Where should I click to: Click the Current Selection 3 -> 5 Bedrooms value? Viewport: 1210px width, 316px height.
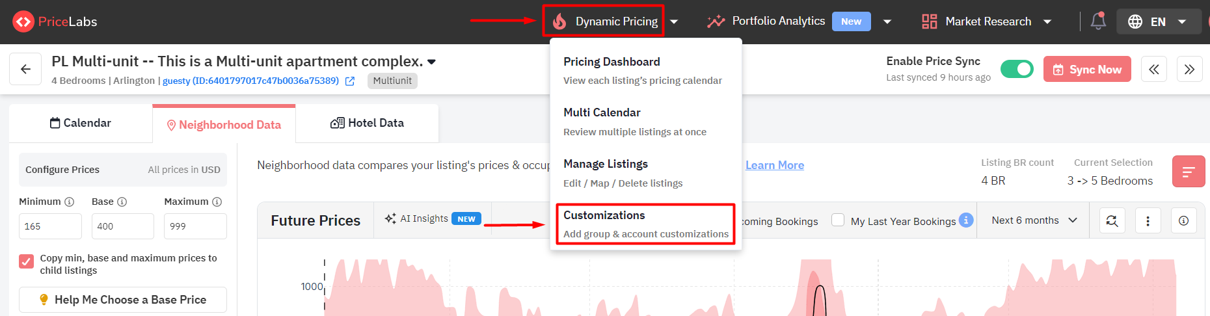click(1110, 181)
